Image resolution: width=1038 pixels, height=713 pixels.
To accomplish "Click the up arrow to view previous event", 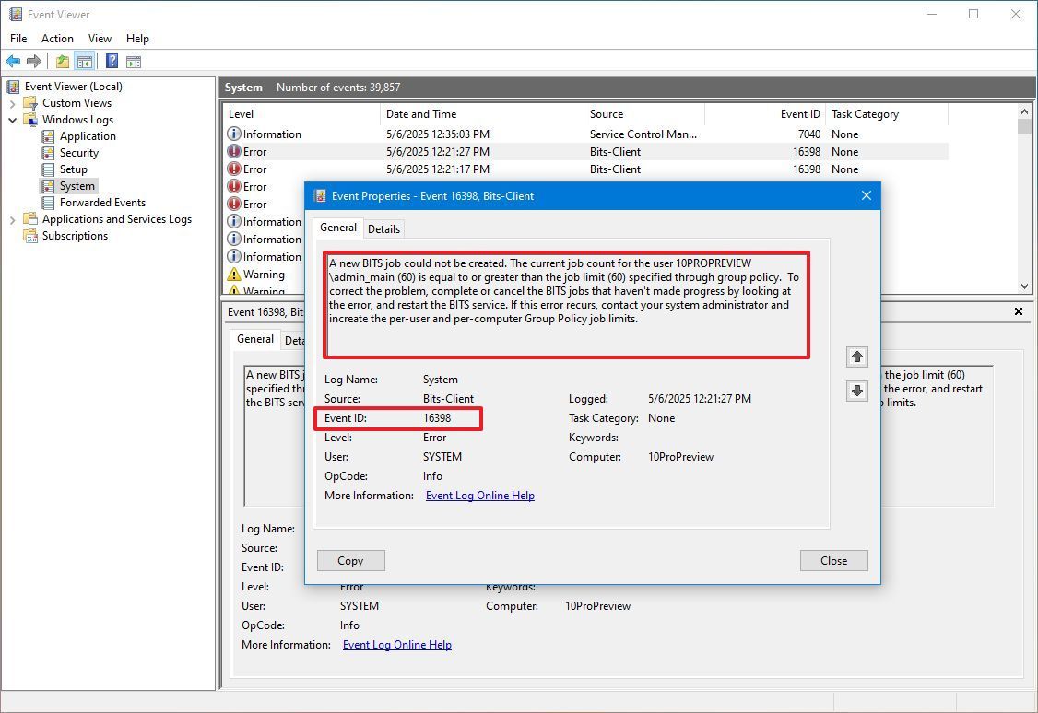I will (856, 356).
